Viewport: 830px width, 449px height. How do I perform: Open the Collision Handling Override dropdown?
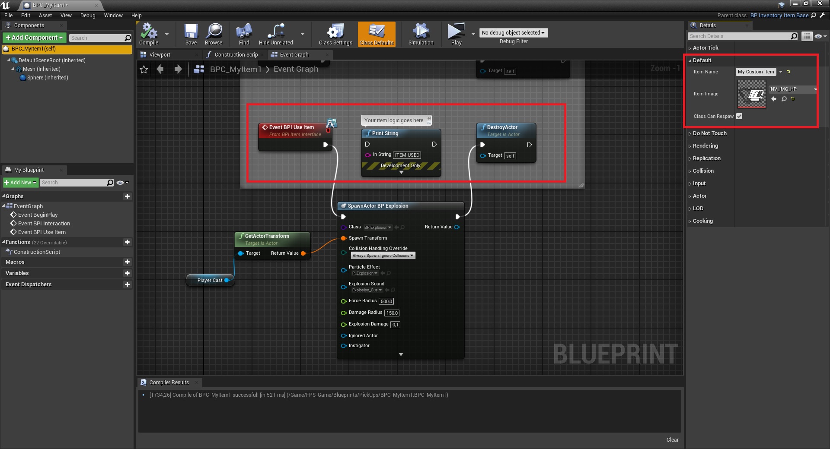[383, 256]
